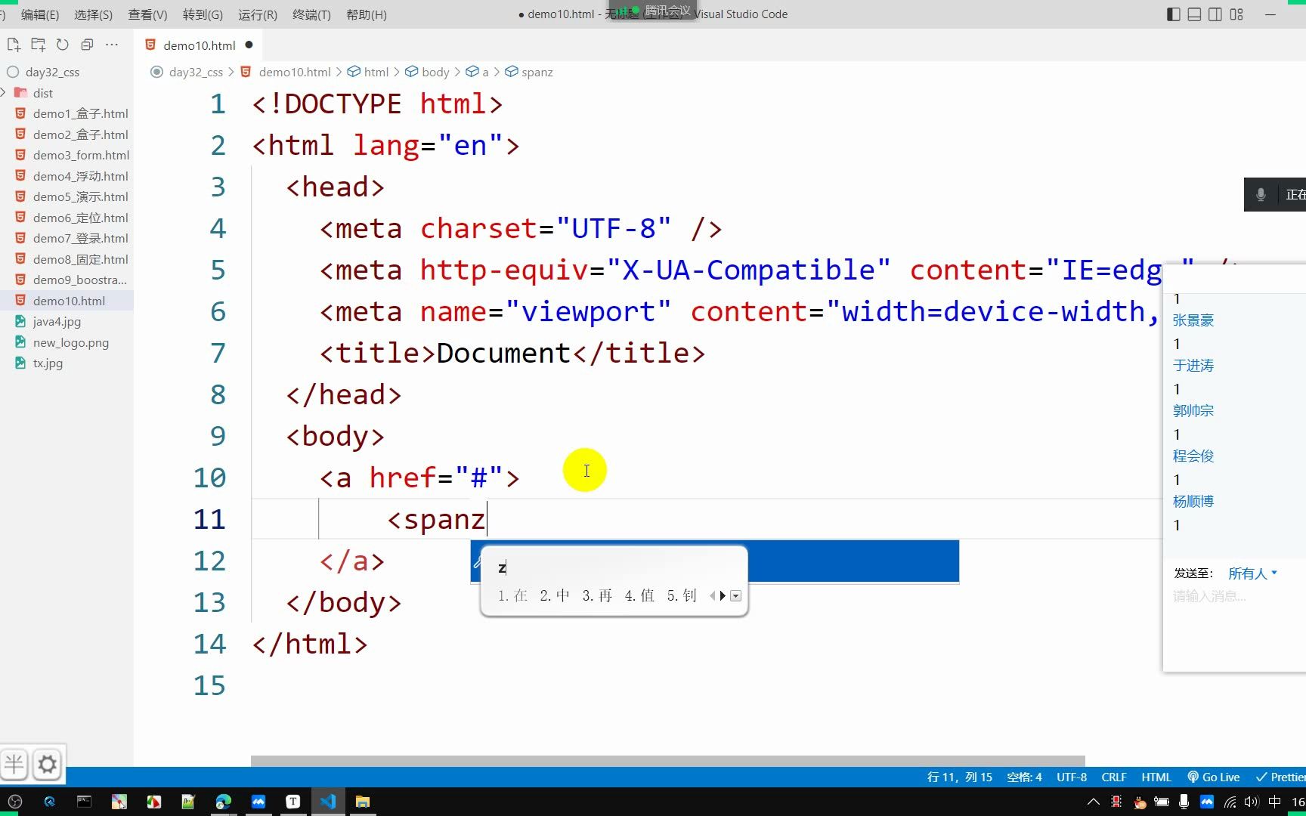Change encoding via UTF-8 status
Viewport: 1306px width, 816px height.
pyautogui.click(x=1072, y=777)
